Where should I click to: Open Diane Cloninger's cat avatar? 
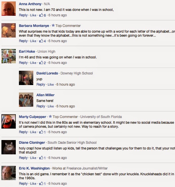pyautogui.click(x=9, y=147)
